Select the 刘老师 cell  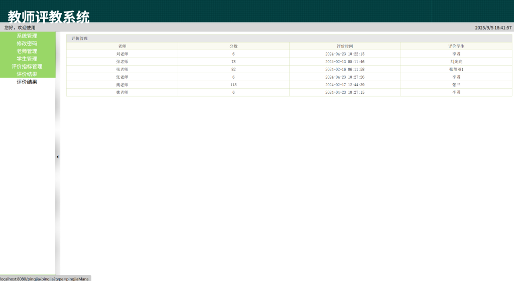tap(122, 54)
